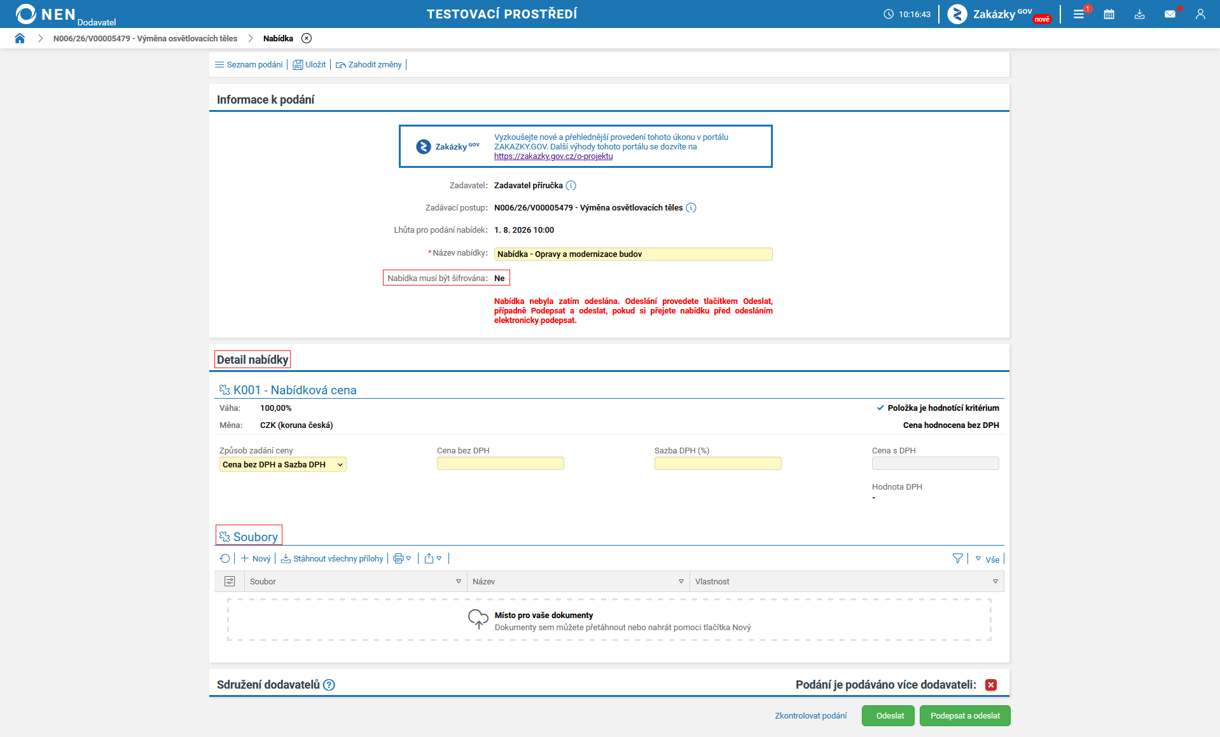The height and width of the screenshot is (737, 1220).
Task: Open the Způsob zadání ceny dropdown
Action: point(283,464)
